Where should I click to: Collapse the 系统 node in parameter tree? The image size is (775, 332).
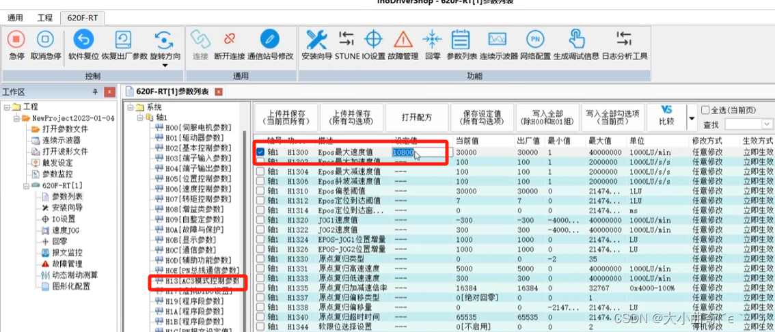point(131,107)
